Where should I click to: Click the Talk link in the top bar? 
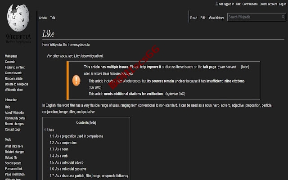[238, 4]
